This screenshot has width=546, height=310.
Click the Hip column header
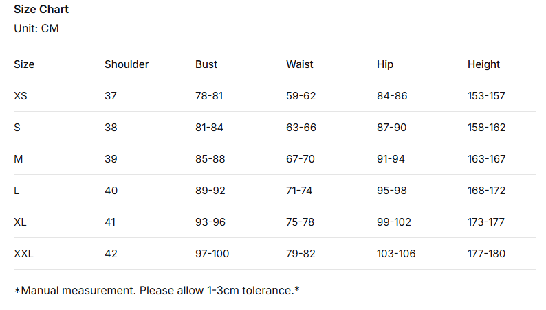click(385, 64)
